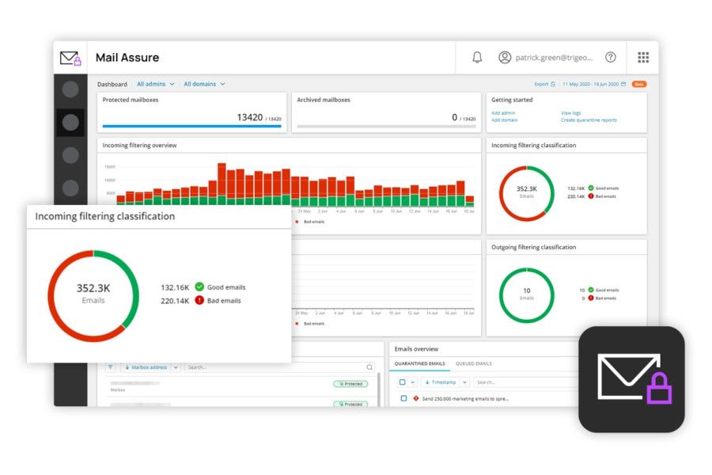Switch to the Queued Emails tab
This screenshot has width=712, height=475.
tap(473, 363)
